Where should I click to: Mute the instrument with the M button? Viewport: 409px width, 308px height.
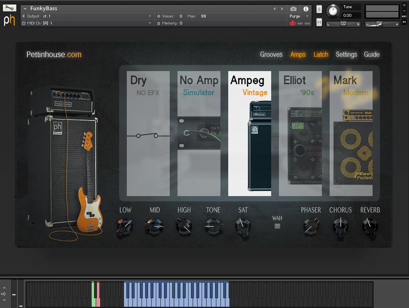(x=319, y=22)
